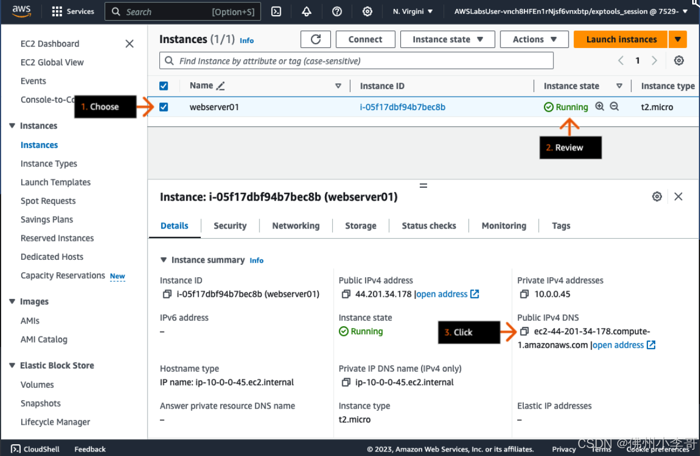Screen dimensions: 700x456
Task: Switch to the Security tab
Action: point(230,226)
